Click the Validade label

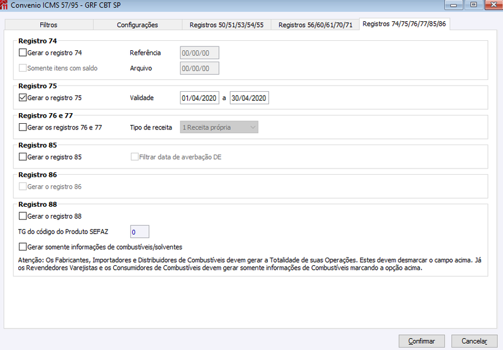(141, 98)
